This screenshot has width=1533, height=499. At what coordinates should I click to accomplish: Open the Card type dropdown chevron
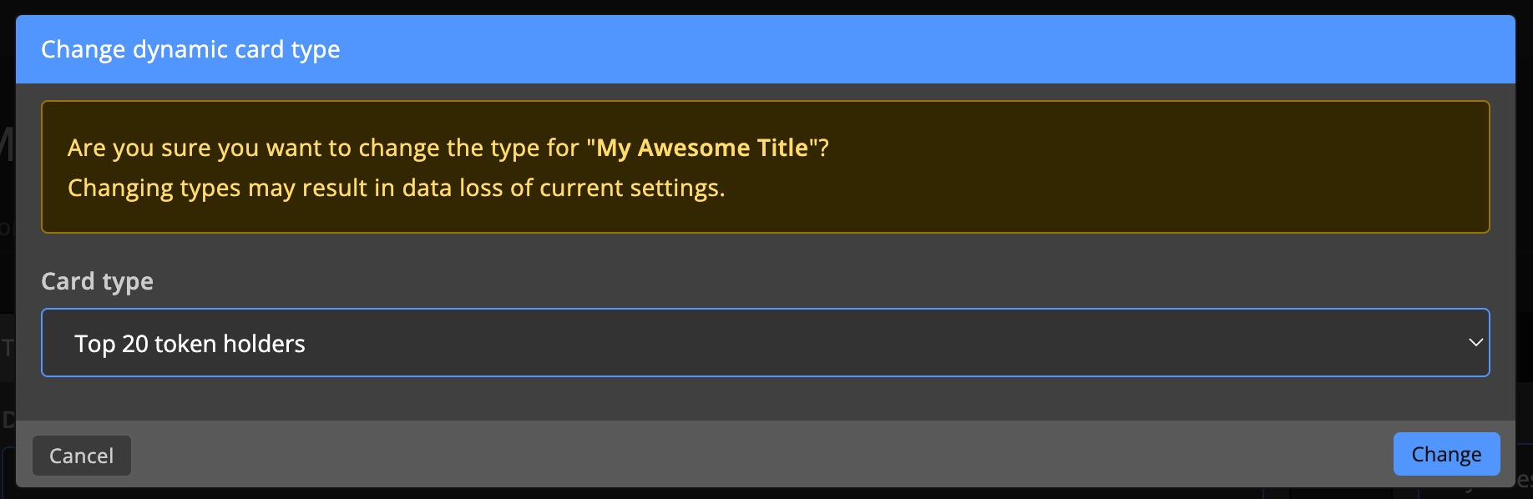(1477, 342)
